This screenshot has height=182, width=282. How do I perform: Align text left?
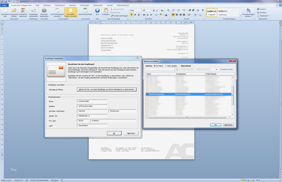173,15
